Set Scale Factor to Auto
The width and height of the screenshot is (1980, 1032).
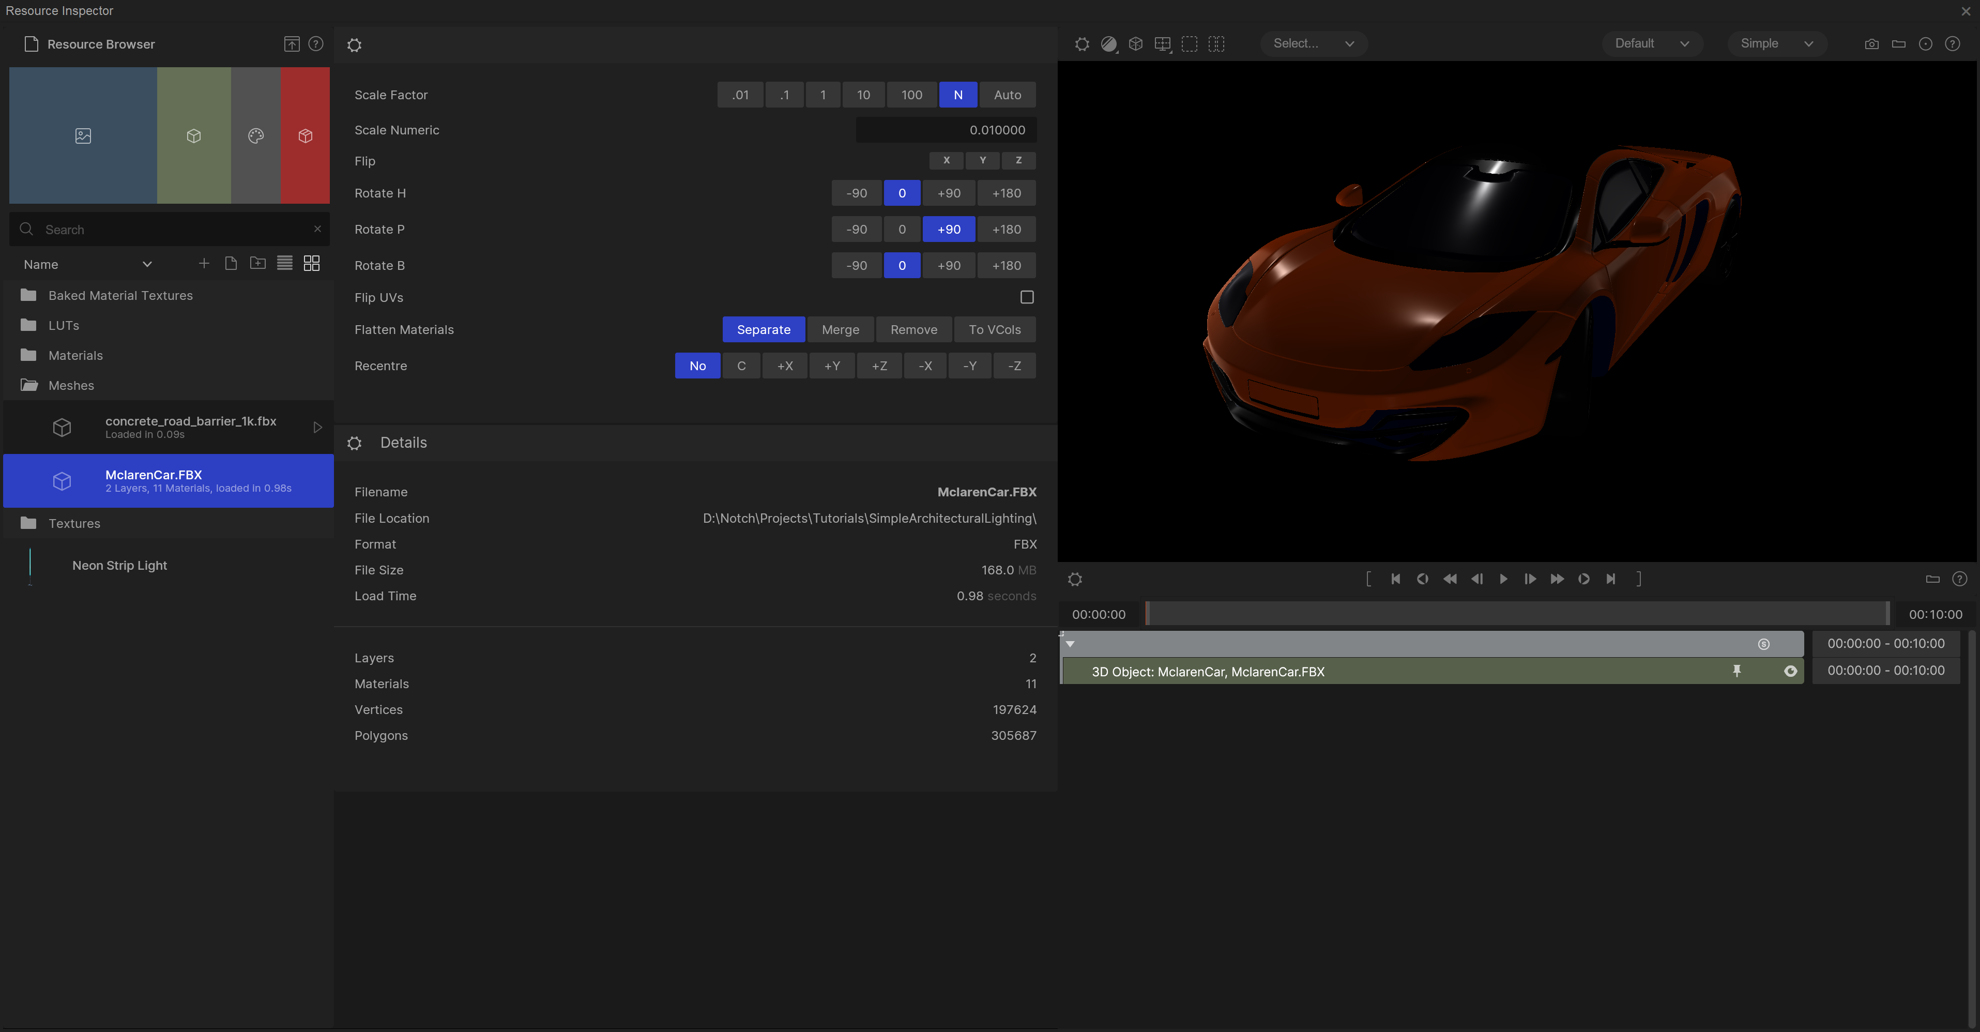point(1007,95)
